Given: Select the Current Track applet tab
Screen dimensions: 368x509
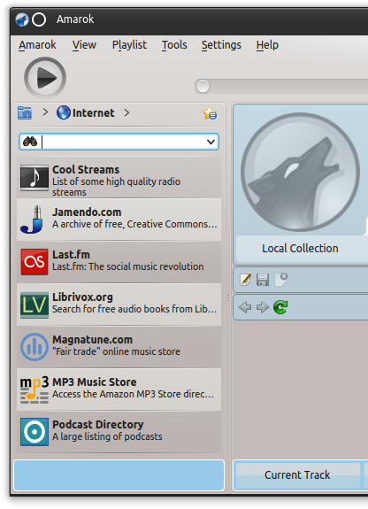Looking at the screenshot, I should coord(297,475).
